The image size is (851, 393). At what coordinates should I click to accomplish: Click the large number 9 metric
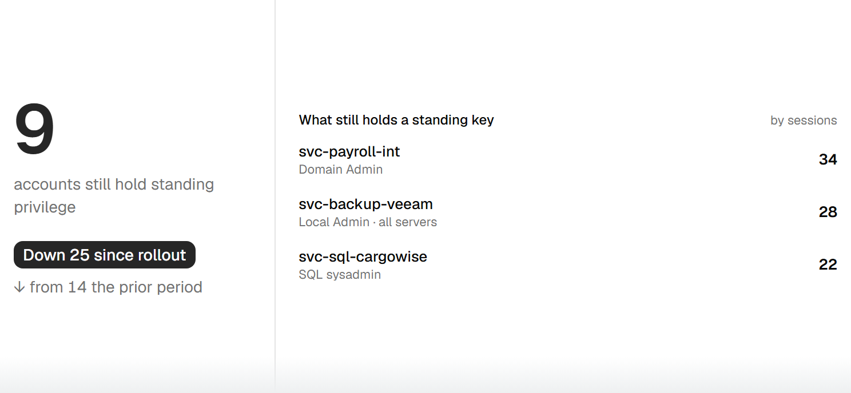(x=35, y=130)
